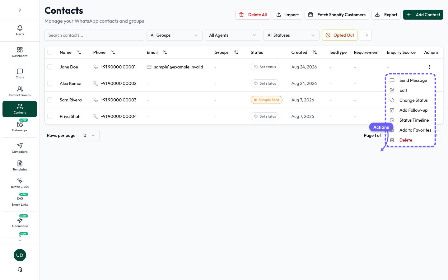Check the box for Jane Doe
The width and height of the screenshot is (448, 280).
coord(50,67)
